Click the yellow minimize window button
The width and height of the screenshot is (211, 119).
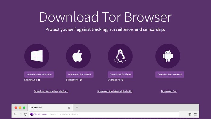point(20,108)
